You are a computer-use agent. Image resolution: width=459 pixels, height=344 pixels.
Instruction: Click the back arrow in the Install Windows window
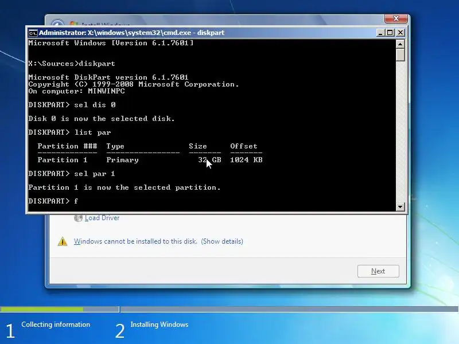tap(57, 22)
